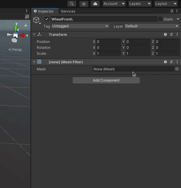This screenshot has width=181, height=188.
Task: Open the Default layer dropdown
Action: (x=152, y=26)
